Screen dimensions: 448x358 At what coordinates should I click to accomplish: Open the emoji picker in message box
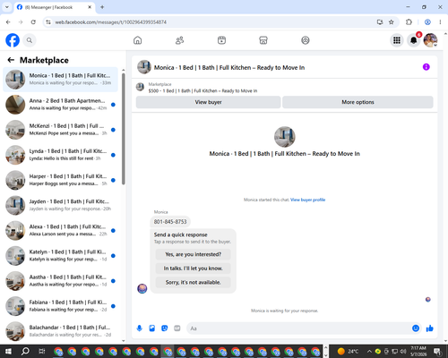416,328
